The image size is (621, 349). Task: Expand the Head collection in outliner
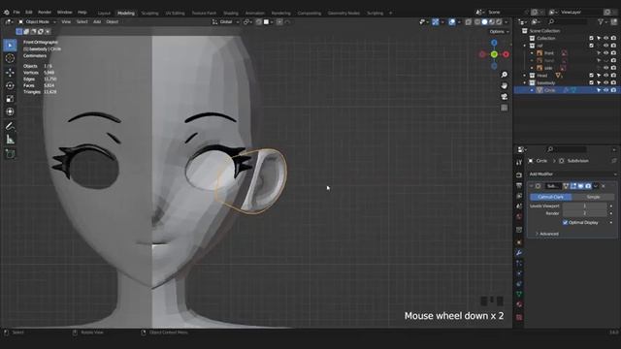pos(525,76)
